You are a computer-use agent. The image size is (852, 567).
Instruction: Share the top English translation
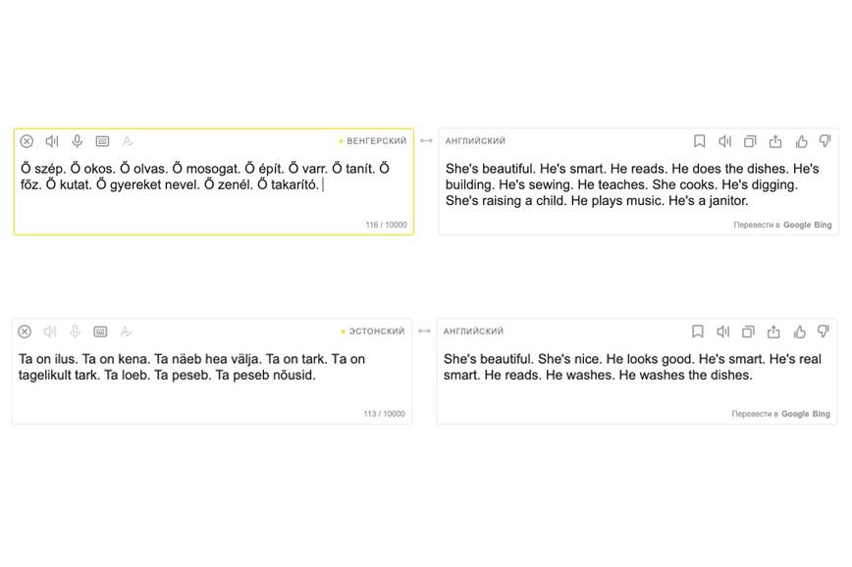775,141
